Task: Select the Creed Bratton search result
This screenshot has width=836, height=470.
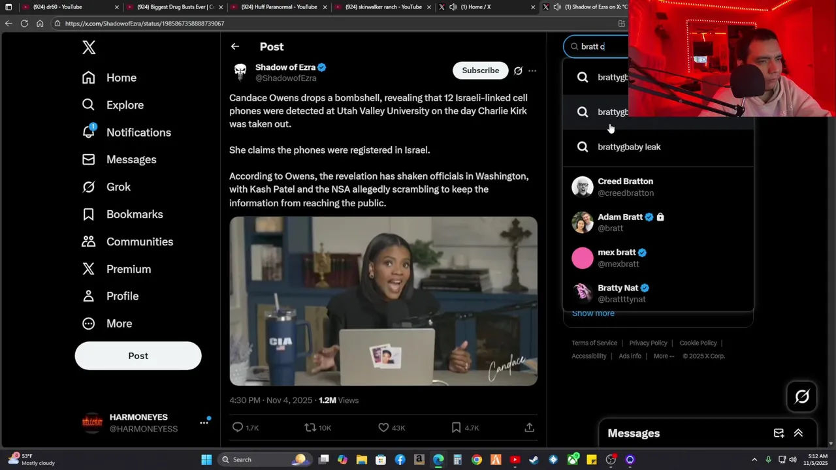Action: coord(658,187)
